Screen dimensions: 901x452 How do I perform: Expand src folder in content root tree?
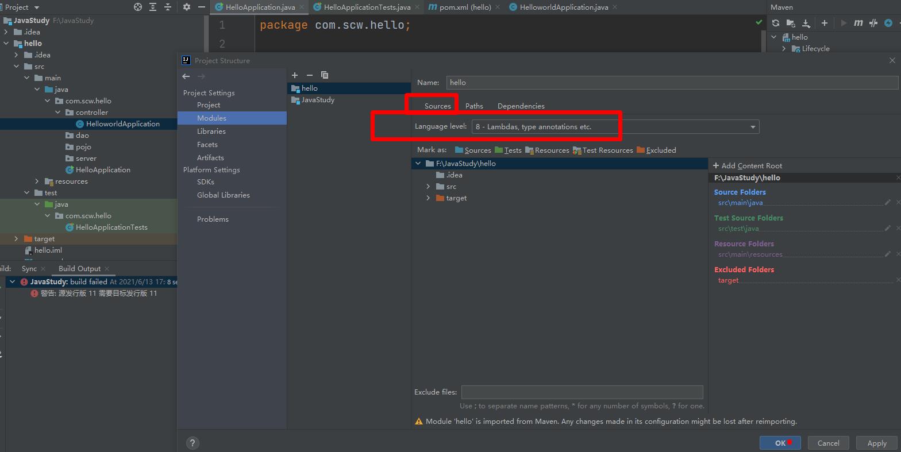coord(428,187)
